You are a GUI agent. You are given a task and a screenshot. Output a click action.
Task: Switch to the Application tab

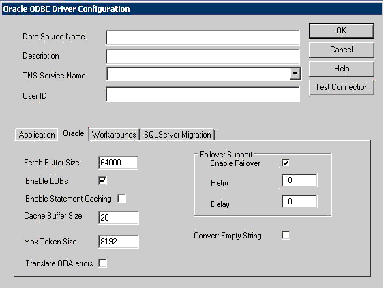click(37, 135)
